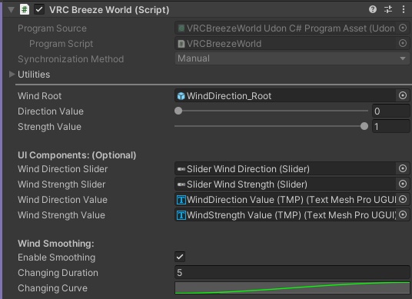Screen dimensions: 412x299
Task: Click the Wind Direction Slider label
Action: click(x=62, y=169)
